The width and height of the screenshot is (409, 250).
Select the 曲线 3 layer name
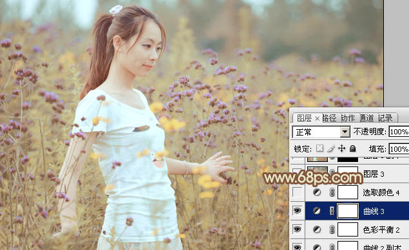[x=374, y=211]
